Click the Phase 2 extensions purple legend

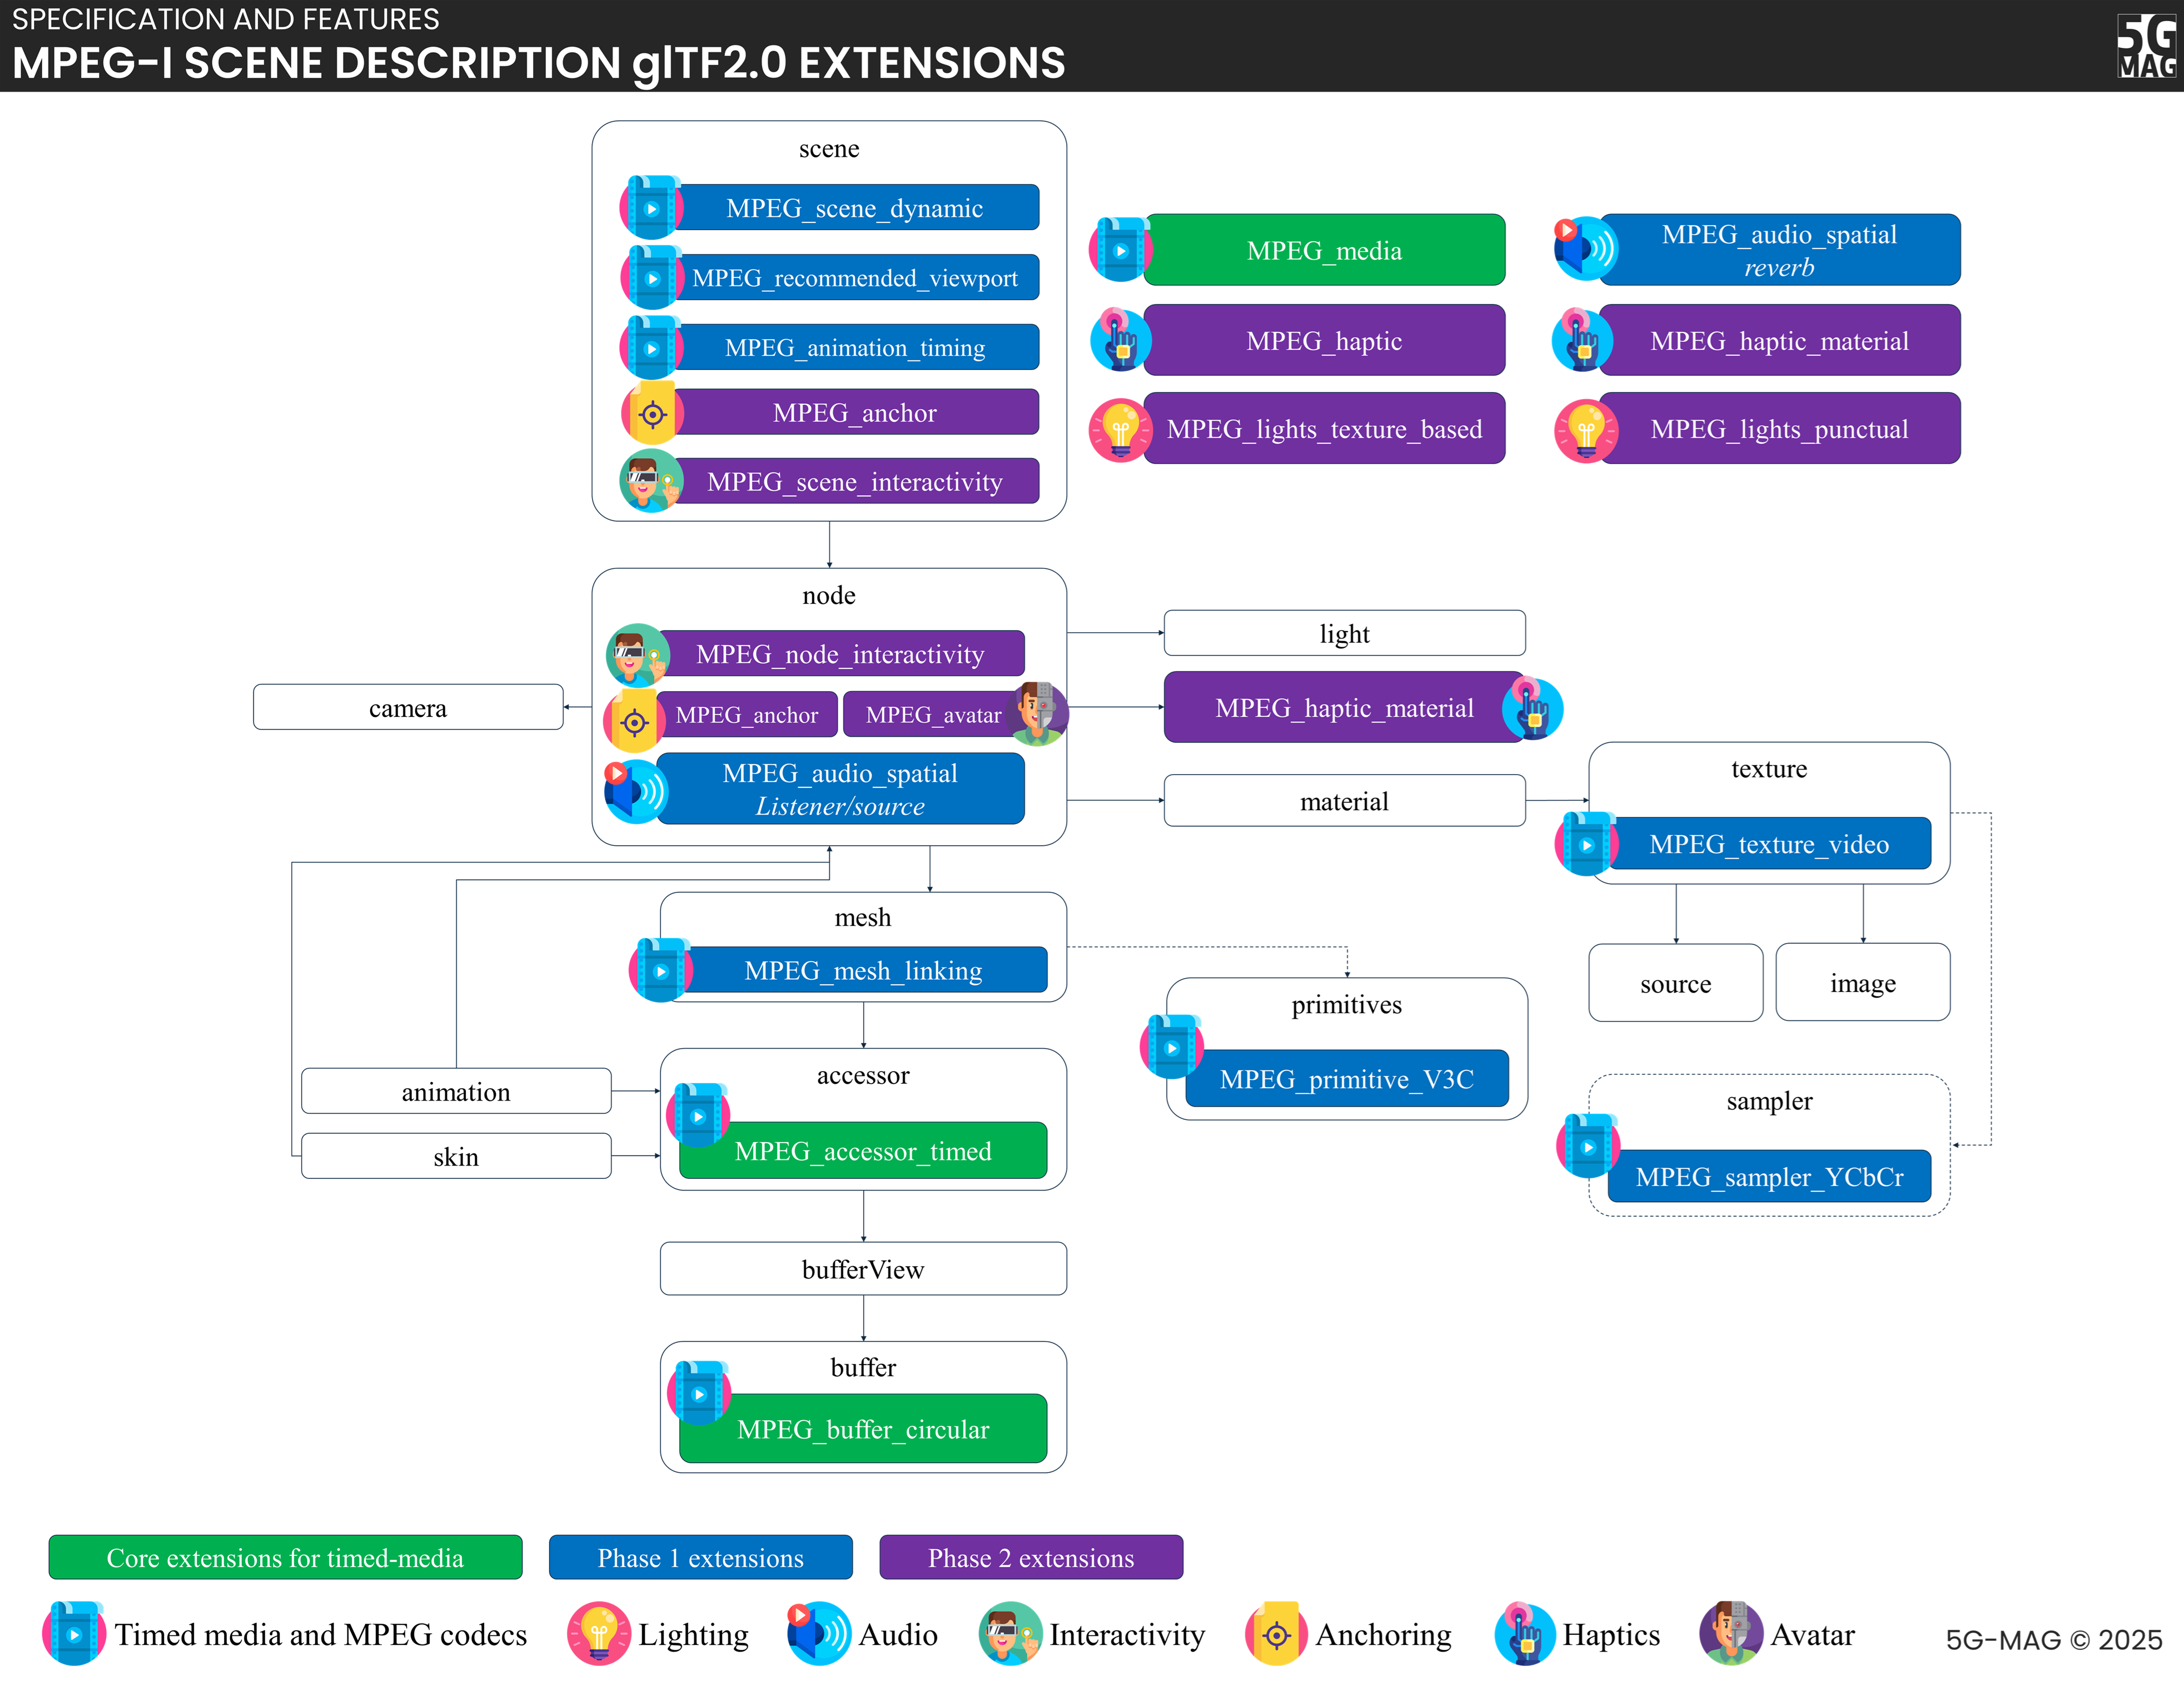(x=1031, y=1558)
